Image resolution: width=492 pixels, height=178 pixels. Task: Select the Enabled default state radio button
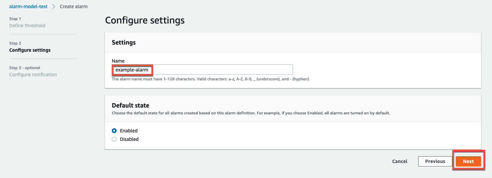(115, 131)
